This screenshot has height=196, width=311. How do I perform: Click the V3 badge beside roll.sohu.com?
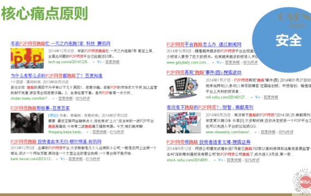257,97
